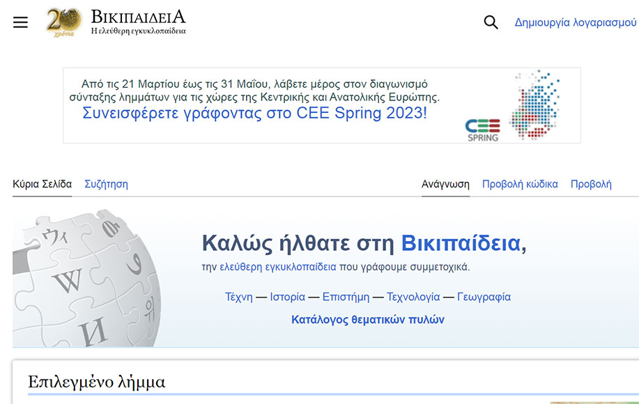The width and height of the screenshot is (639, 404).
Task: Click the CEE Spring logo in banner
Action: (482, 130)
